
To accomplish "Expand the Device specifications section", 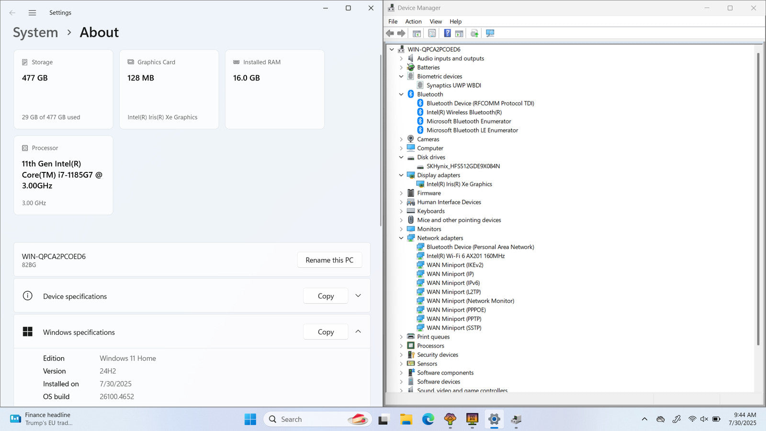I will point(358,296).
